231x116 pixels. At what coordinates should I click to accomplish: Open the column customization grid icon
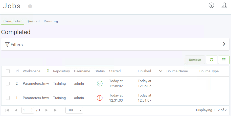click(x=224, y=60)
